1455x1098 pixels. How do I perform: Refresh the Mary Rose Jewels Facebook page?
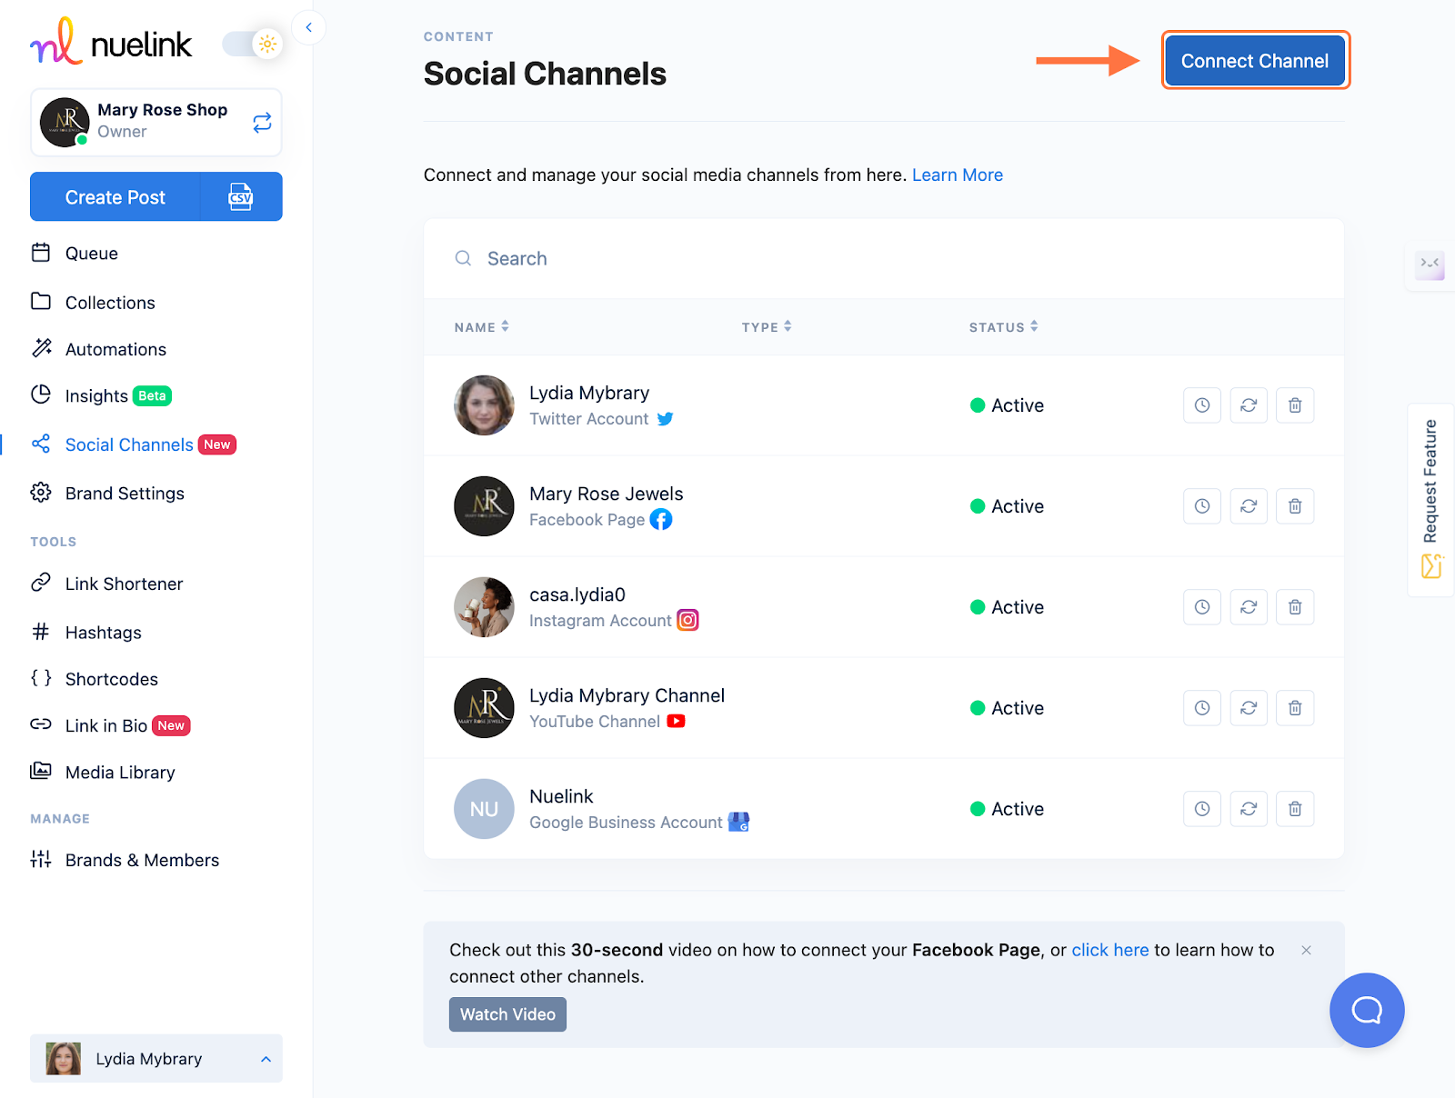[1249, 506]
